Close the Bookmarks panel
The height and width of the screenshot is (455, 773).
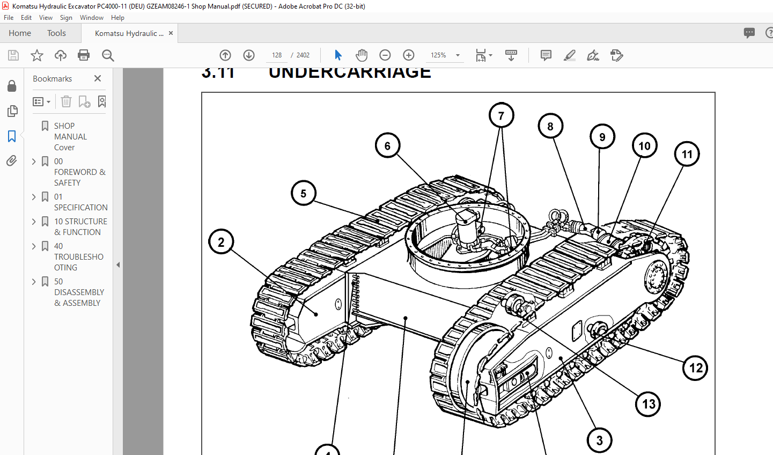click(x=98, y=78)
